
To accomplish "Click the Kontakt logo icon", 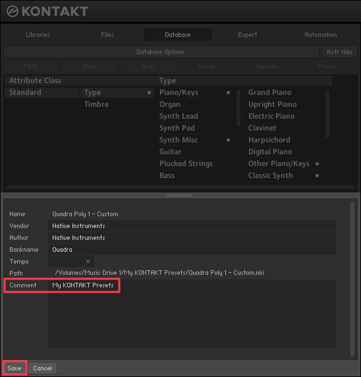I will coord(13,11).
